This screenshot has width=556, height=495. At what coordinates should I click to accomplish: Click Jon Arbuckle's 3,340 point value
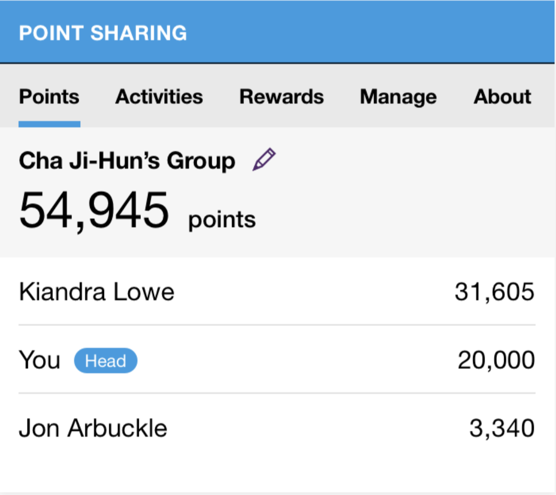502,429
